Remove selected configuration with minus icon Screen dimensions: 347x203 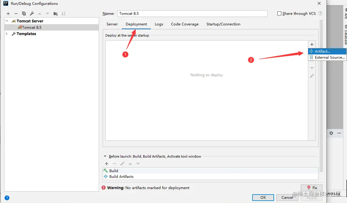tap(16, 14)
